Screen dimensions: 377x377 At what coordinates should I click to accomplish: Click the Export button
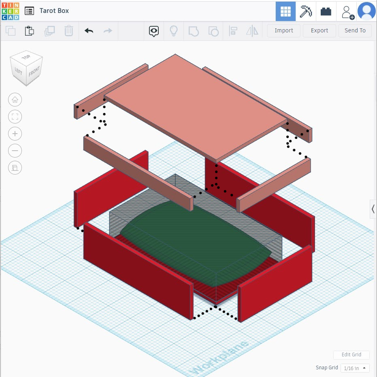pyautogui.click(x=319, y=30)
